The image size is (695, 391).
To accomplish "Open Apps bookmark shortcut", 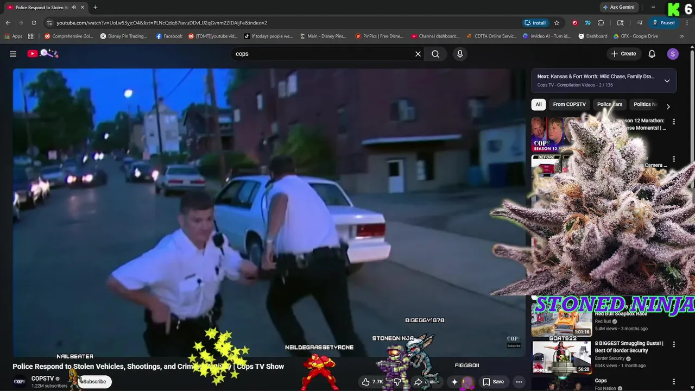I will click(14, 36).
